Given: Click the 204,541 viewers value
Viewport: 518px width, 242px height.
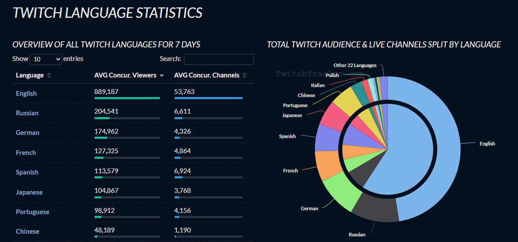Looking at the screenshot, I should point(107,111).
